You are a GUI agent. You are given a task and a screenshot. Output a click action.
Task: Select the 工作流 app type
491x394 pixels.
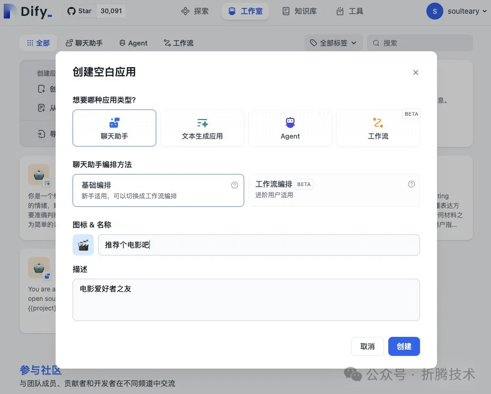378,128
